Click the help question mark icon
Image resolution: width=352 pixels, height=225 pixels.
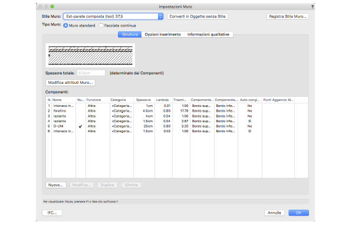[312, 6]
